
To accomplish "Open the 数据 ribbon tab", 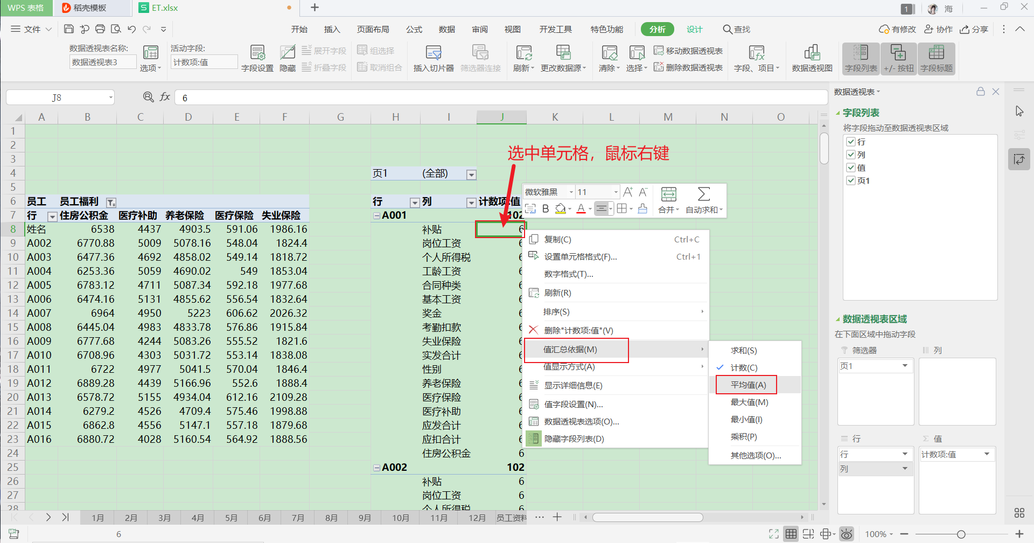I will coord(446,29).
